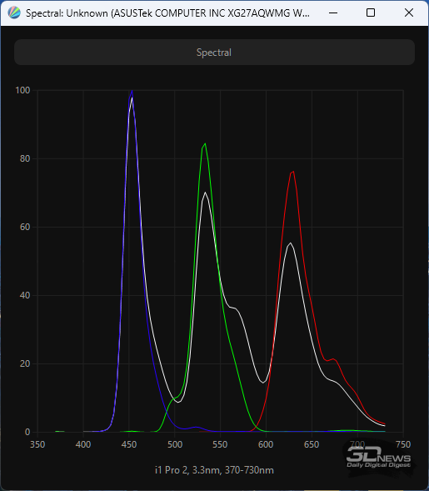The image size is (429, 491).
Task: Click the green curve peak near 535nm
Action: [205, 143]
